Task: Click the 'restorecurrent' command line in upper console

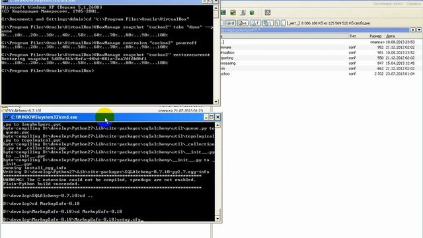Action: tap(106, 55)
